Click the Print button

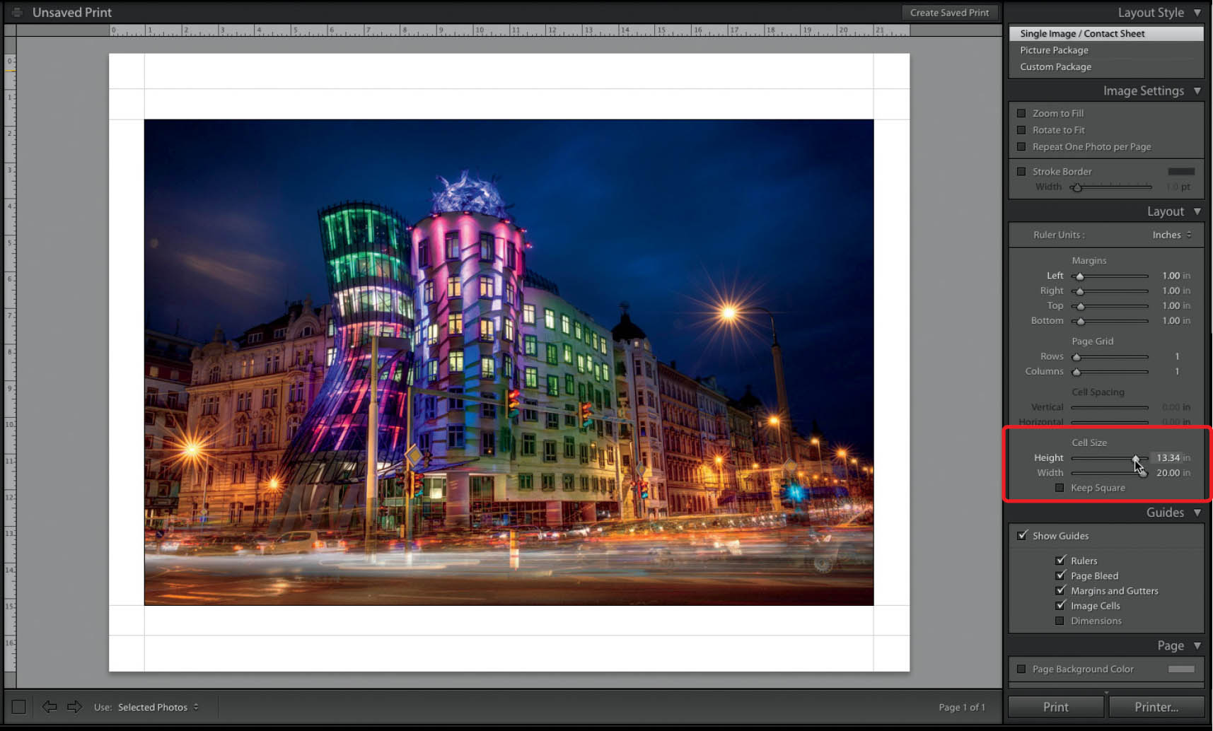(1055, 707)
